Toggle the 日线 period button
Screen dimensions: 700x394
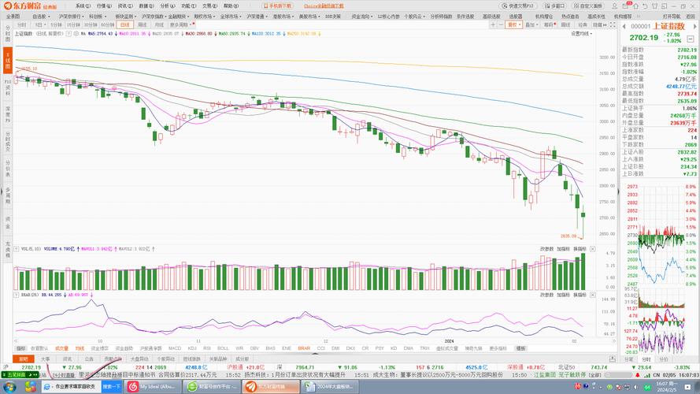[124, 24]
